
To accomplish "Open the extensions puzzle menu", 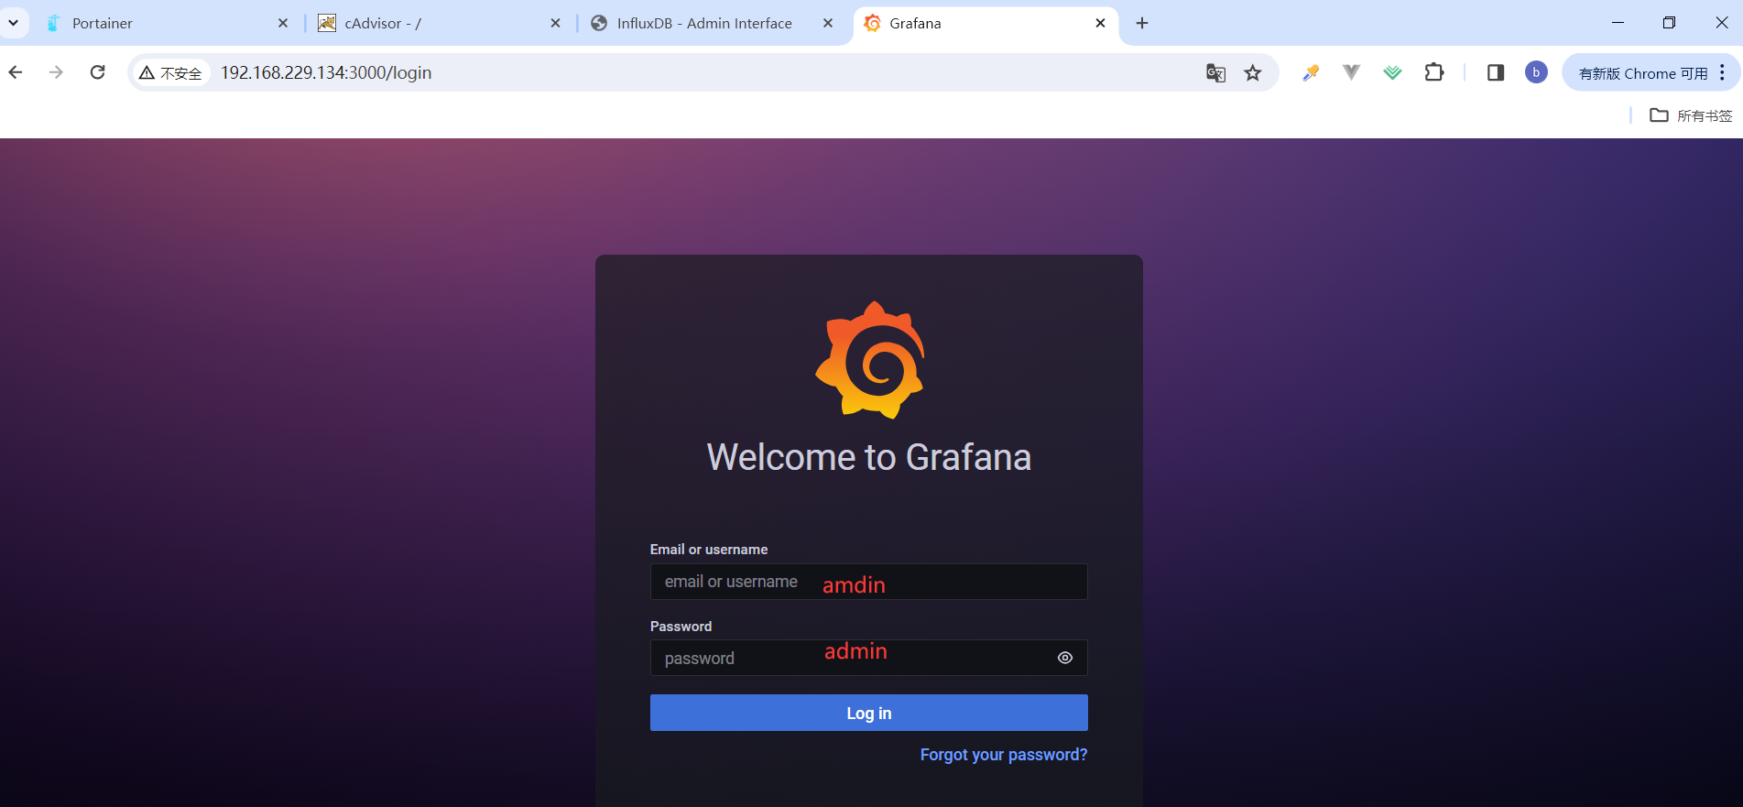I will coord(1434,72).
